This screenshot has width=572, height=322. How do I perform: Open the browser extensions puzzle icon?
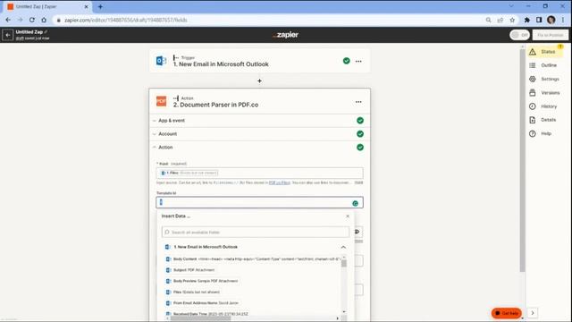coord(526,20)
